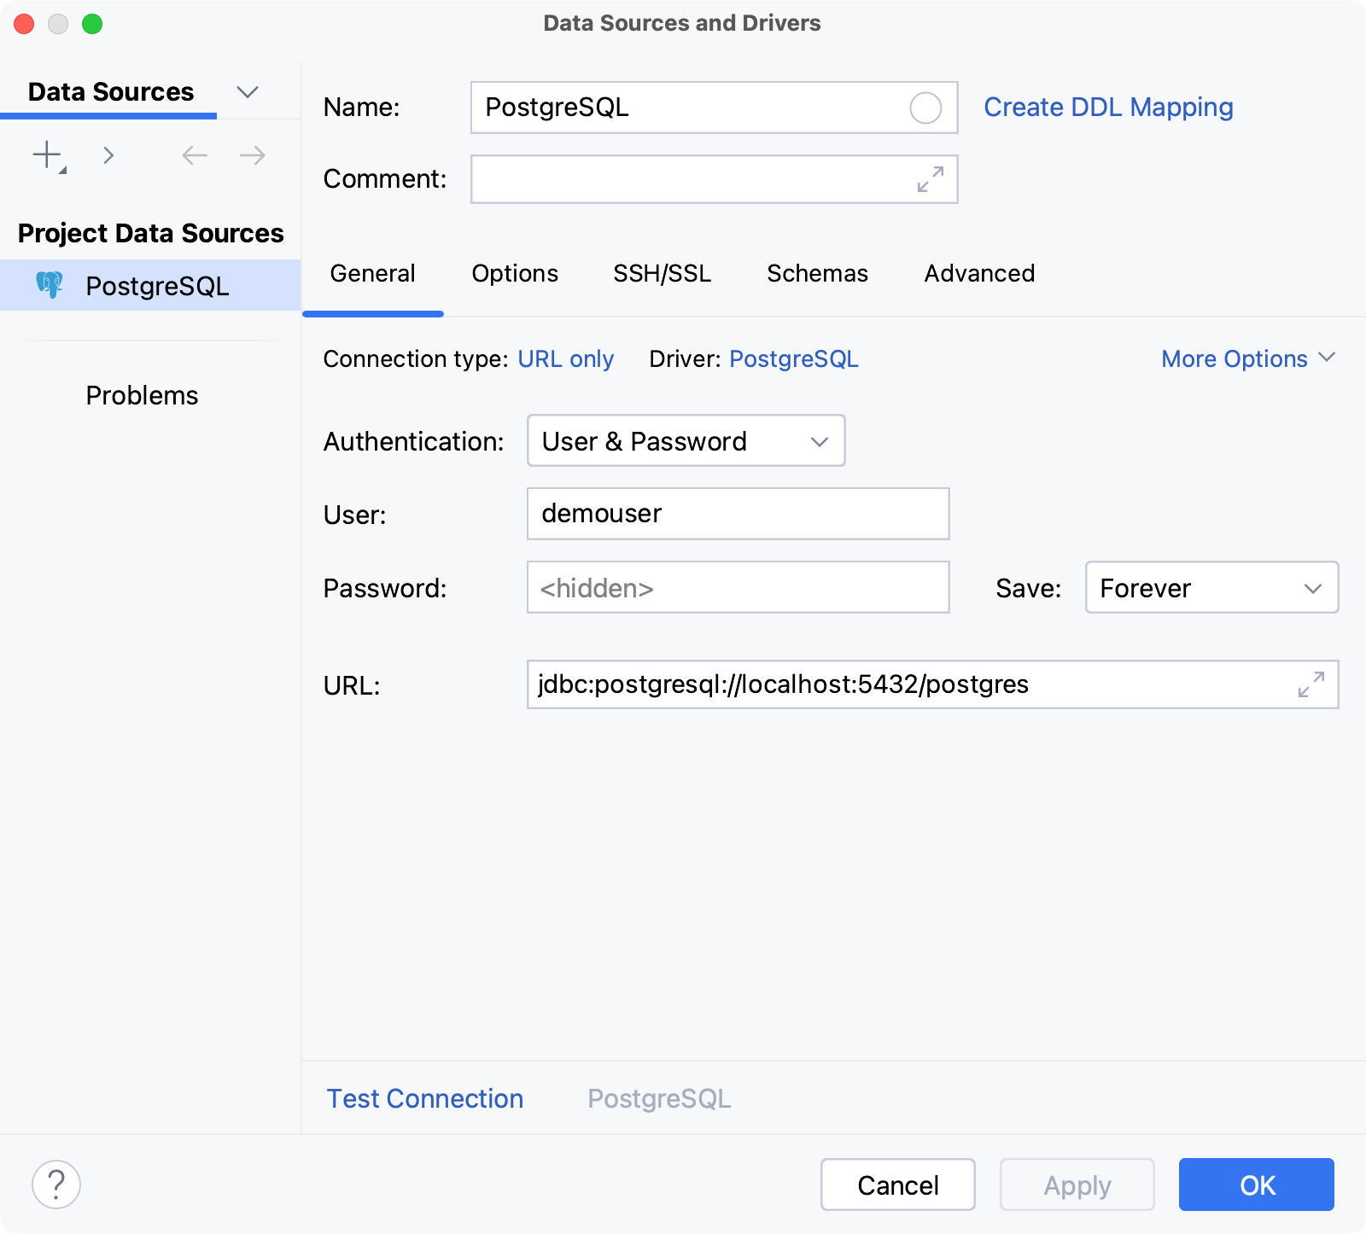Screen dimensions: 1366x1234
Task: Expand the URL field editor
Action: 1311,684
